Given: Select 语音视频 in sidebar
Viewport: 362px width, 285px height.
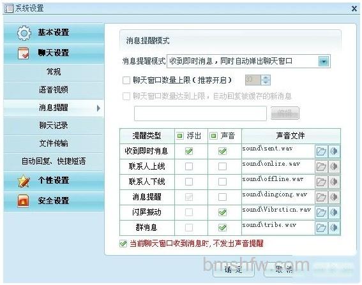Looking at the screenshot, I should pos(54,90).
